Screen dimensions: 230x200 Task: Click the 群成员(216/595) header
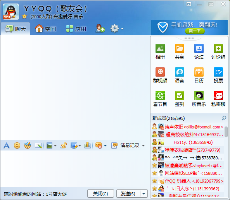point(168,118)
